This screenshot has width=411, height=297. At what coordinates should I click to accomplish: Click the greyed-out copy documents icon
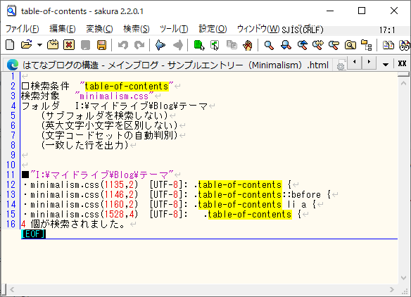(232, 45)
